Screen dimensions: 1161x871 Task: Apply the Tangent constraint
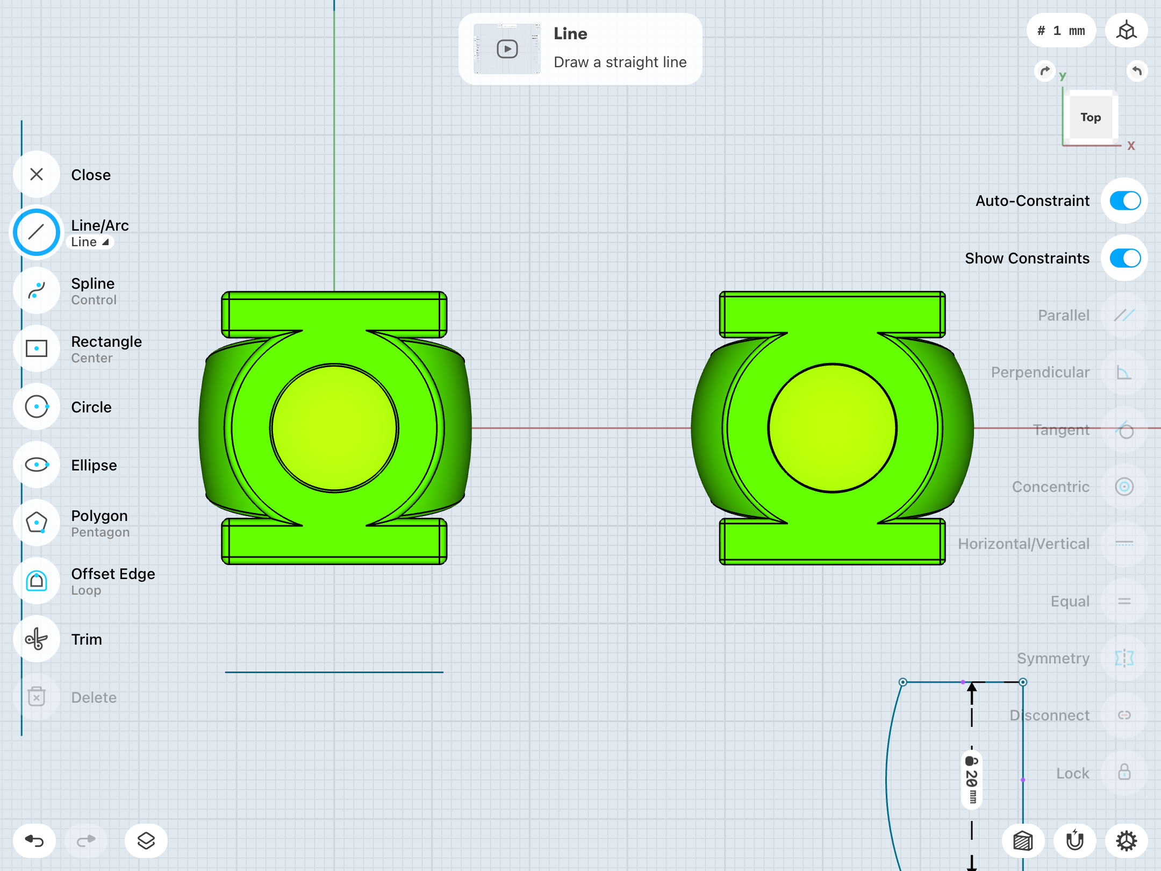[1124, 430]
